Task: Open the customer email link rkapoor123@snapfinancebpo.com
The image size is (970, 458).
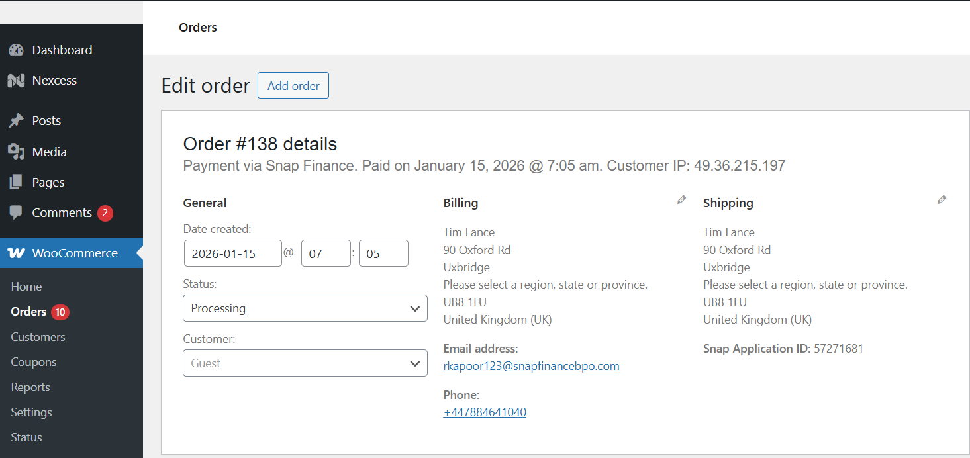Action: click(531, 365)
